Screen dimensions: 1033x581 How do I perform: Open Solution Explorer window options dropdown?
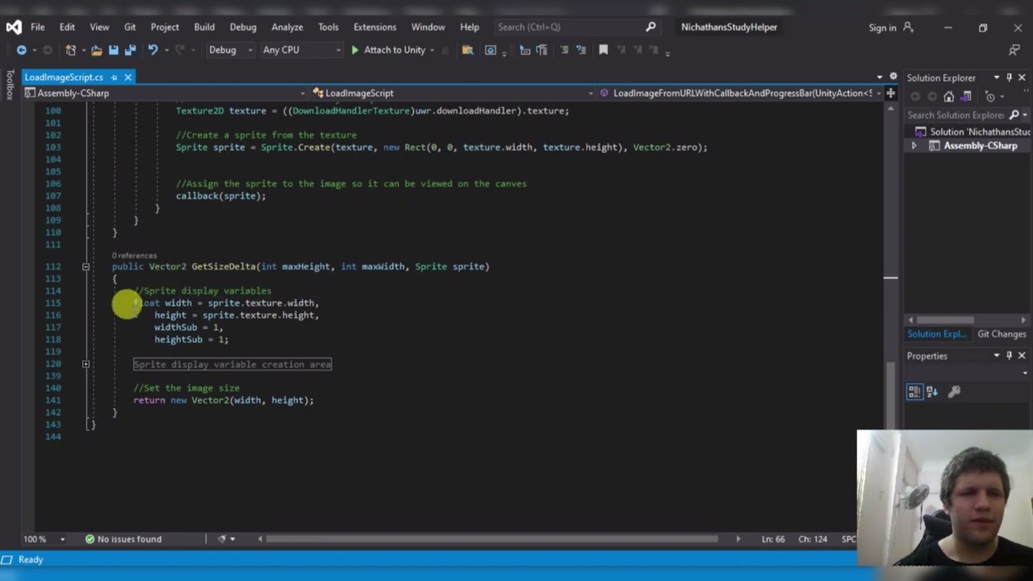coord(997,77)
